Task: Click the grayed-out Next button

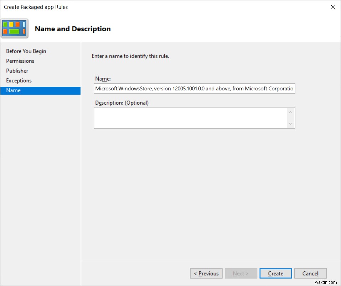Action: coord(241,273)
